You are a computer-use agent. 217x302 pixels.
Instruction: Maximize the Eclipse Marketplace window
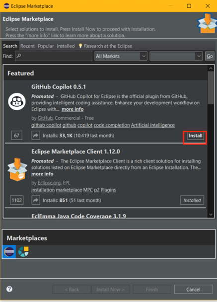click(x=189, y=6)
